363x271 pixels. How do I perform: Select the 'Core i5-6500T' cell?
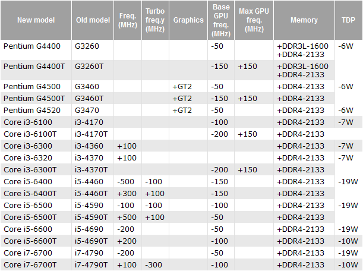tap(36, 217)
